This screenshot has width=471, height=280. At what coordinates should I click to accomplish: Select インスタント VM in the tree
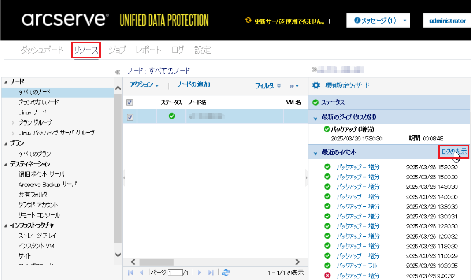pos(36,246)
